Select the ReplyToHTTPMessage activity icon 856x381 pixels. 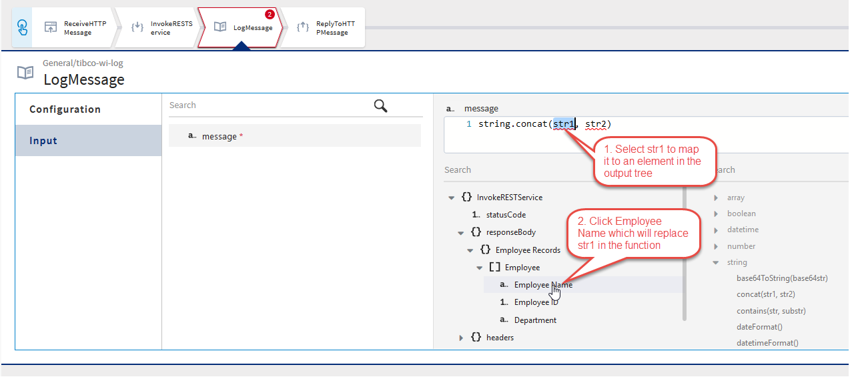point(302,27)
